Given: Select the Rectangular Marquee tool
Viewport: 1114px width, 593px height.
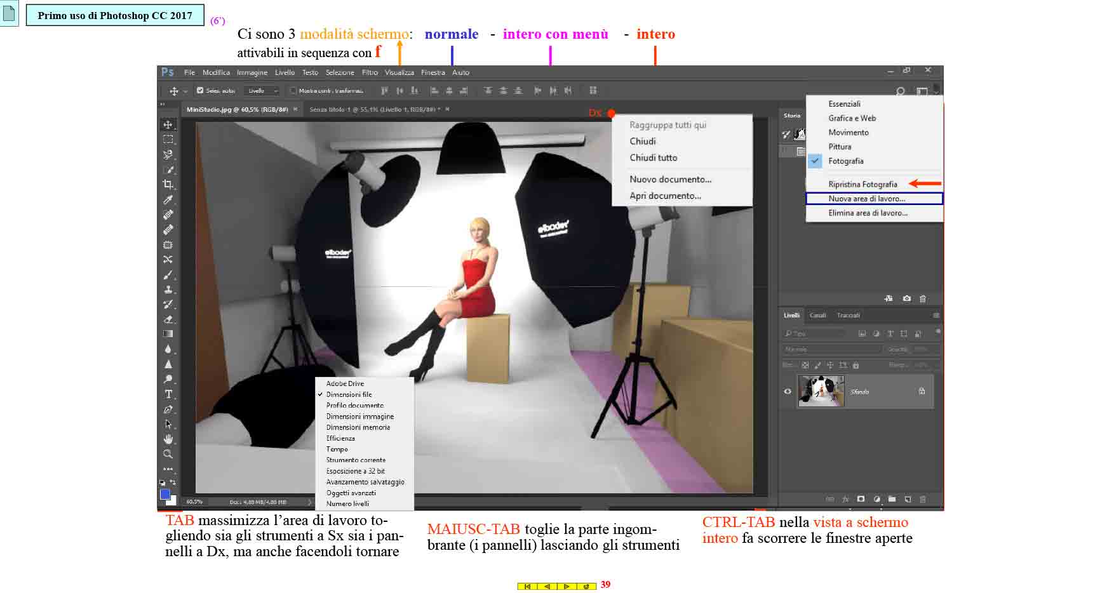Looking at the screenshot, I should point(168,140).
